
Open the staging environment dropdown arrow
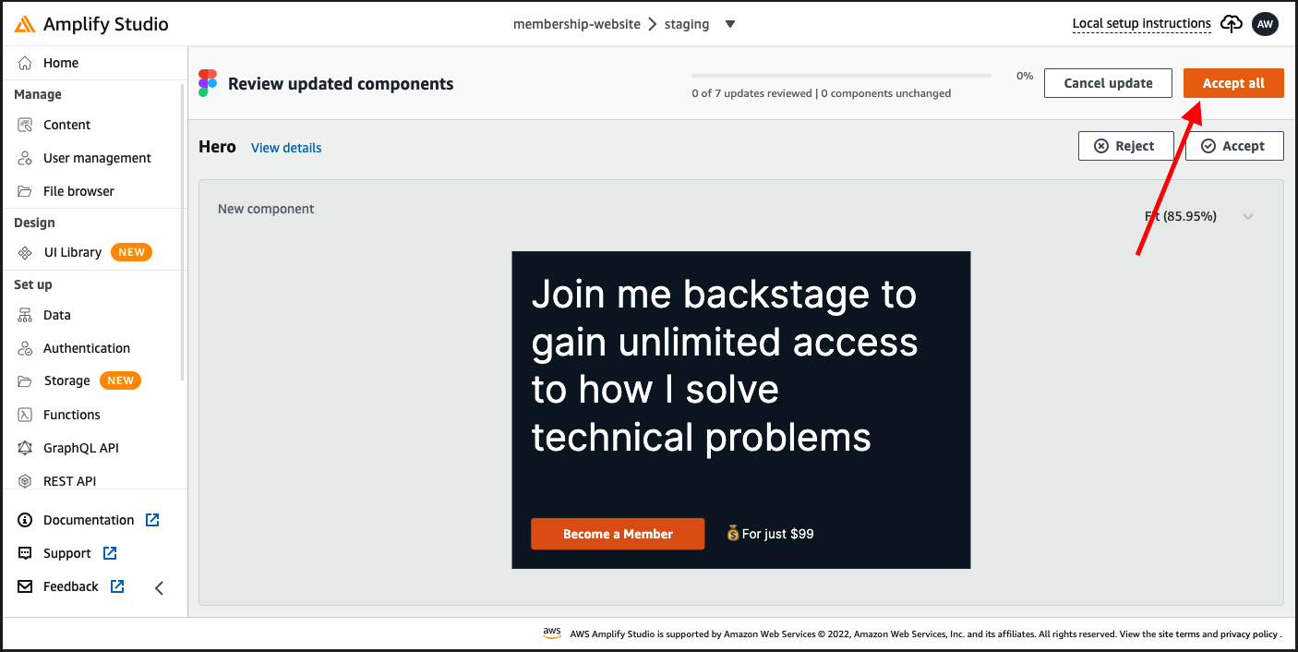(730, 24)
